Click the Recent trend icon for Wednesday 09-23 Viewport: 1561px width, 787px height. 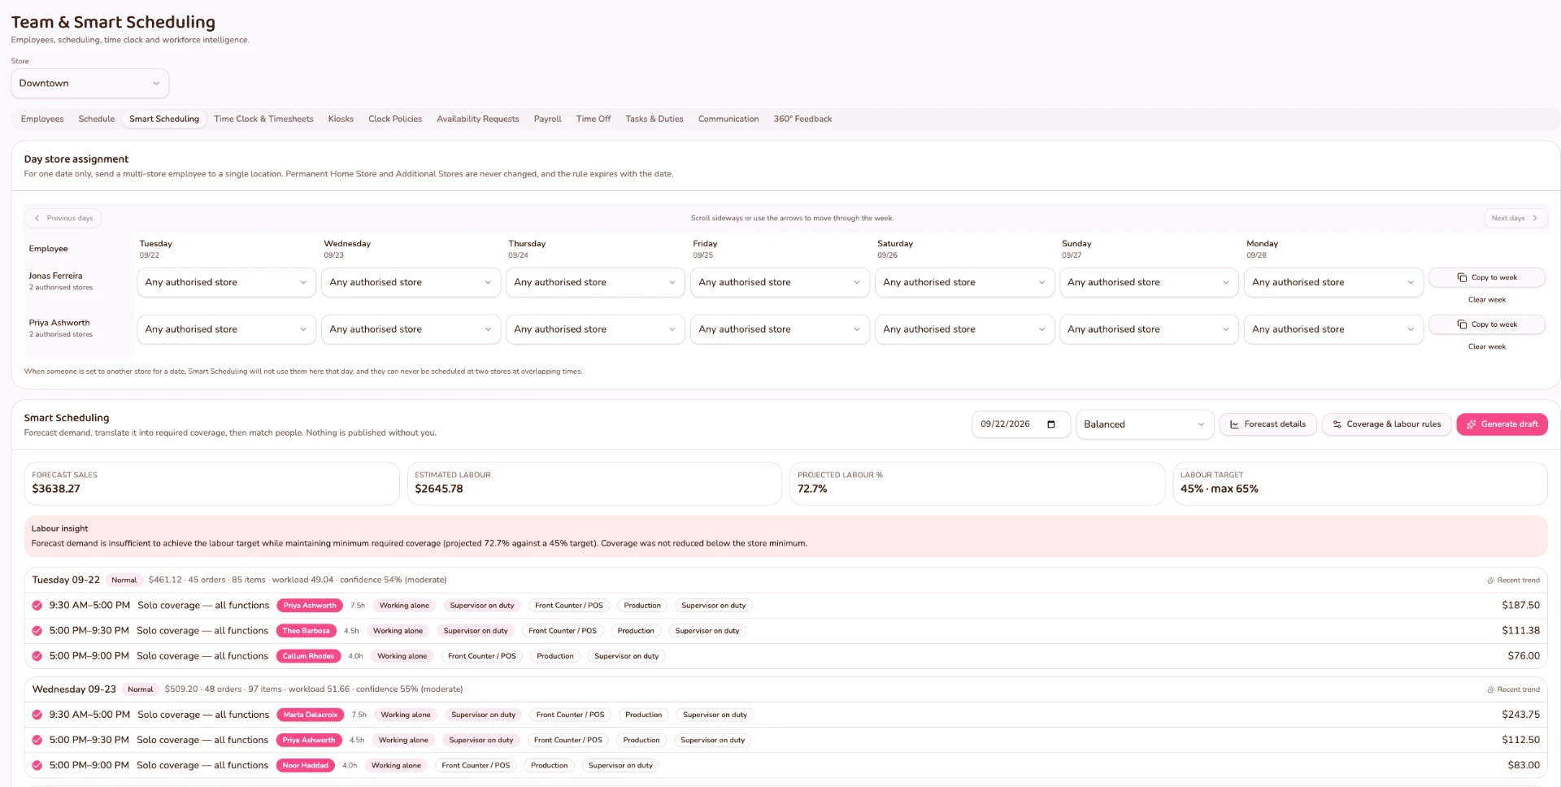click(1490, 689)
